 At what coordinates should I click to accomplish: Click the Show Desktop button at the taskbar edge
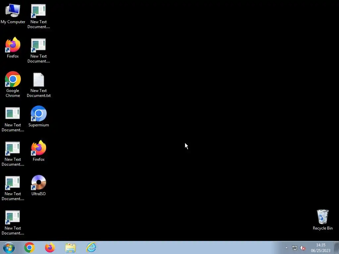(337, 247)
